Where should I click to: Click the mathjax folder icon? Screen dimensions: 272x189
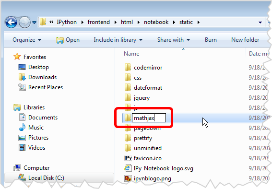(x=128, y=118)
